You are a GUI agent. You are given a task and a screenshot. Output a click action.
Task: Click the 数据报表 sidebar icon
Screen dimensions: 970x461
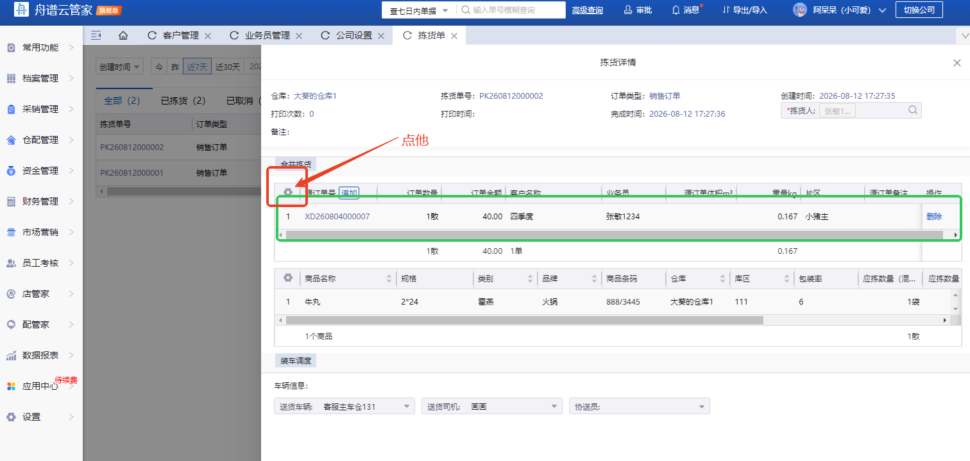[11, 355]
